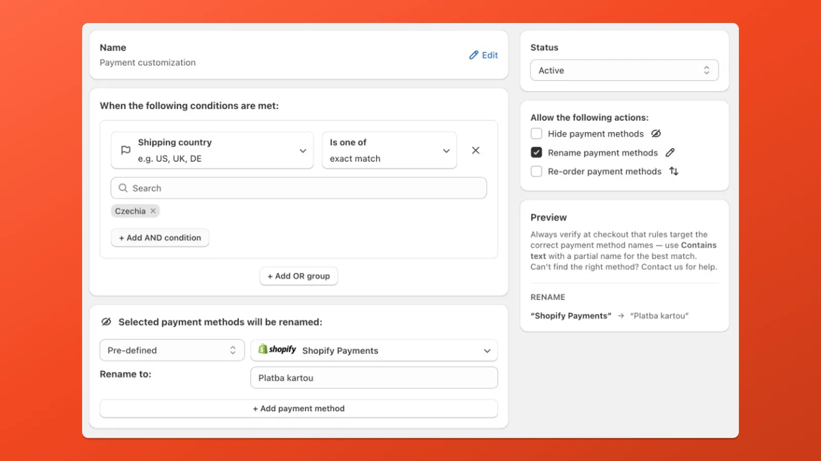Click the crossed-eye icon next to Hide payment methods
821x461 pixels.
656,133
